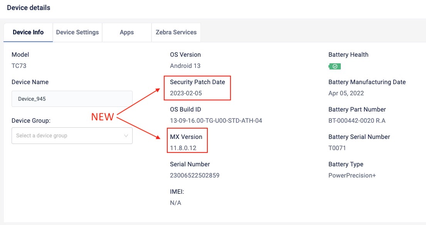Click the battery manufacturing date Apr 05, 2022
426x225 pixels.
(346, 93)
